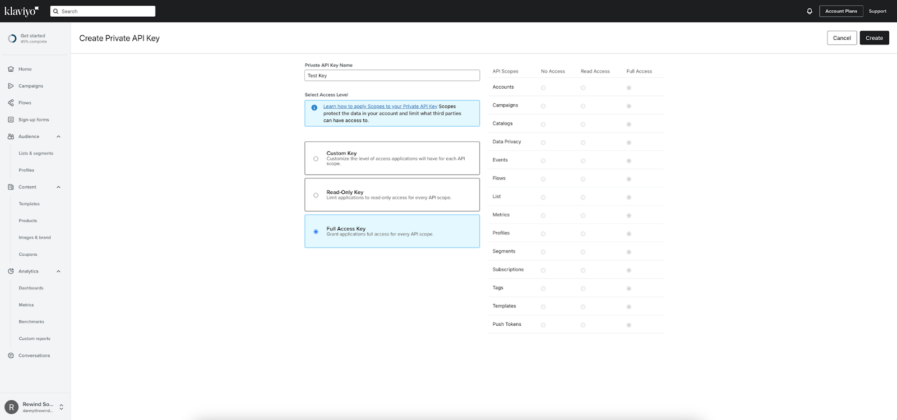Viewport: 897px width, 420px height.
Task: Set Accounts scope to No Access
Action: point(543,88)
